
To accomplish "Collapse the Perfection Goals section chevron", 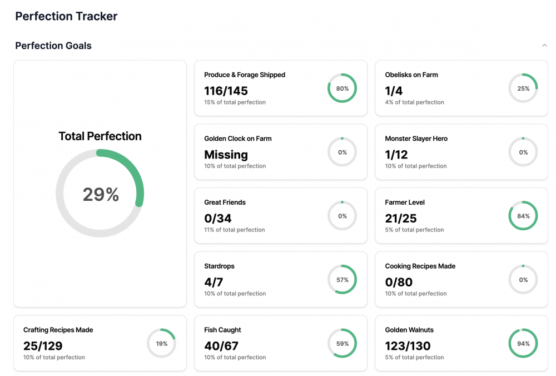I will click(544, 46).
